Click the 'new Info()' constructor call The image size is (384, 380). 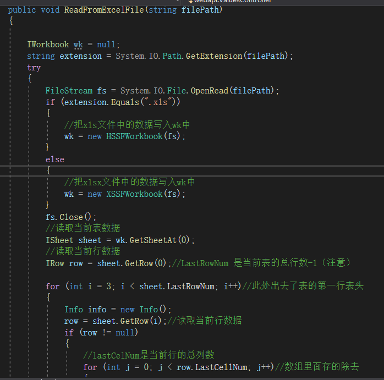(x=144, y=310)
